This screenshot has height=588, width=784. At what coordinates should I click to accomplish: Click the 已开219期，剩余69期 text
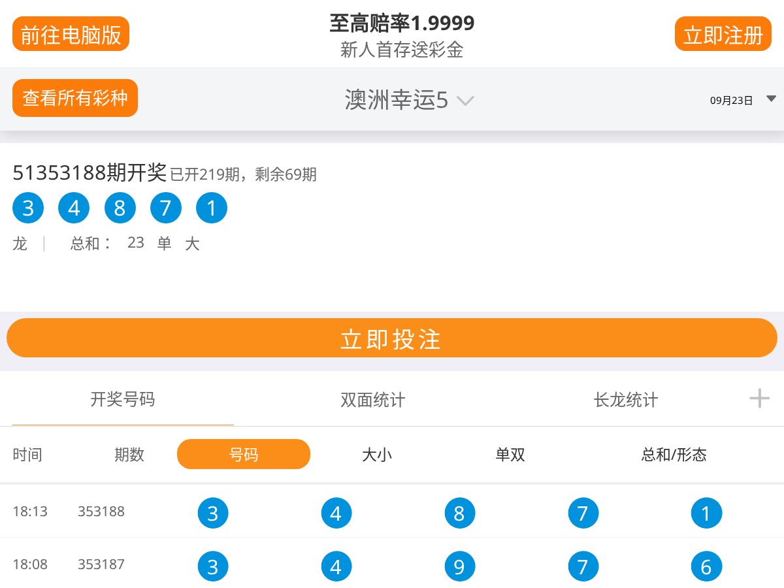point(243,174)
